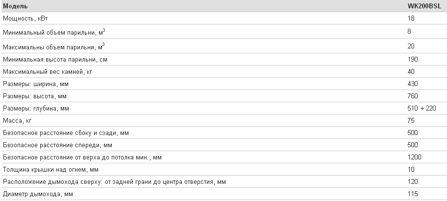The height and width of the screenshot is (201, 447).
Task: Click the 'Мощность, кВт' row label
Action: [25, 19]
